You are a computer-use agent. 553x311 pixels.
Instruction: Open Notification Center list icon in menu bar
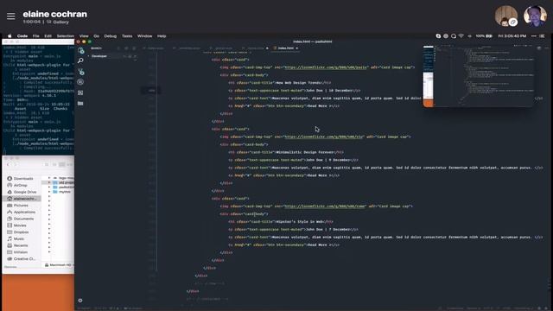(x=542, y=36)
